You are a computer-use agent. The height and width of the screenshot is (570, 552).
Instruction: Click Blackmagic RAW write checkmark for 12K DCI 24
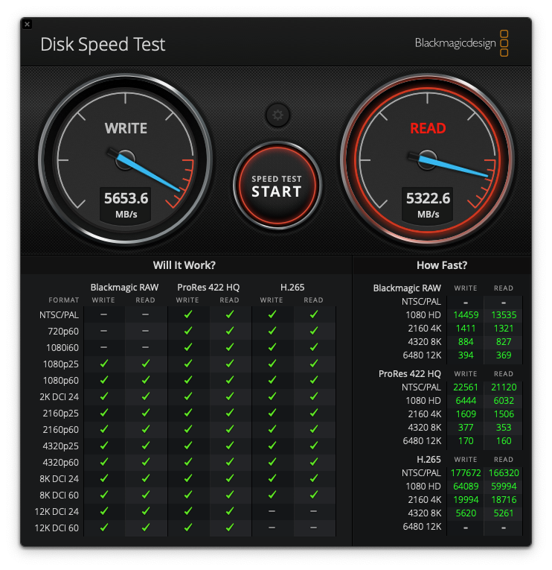[104, 511]
